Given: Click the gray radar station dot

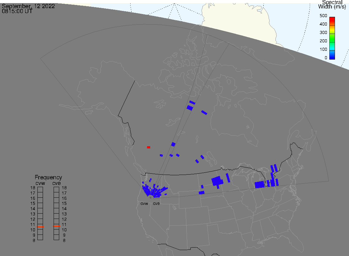Looking at the screenshot, I should pyautogui.click(x=151, y=198).
